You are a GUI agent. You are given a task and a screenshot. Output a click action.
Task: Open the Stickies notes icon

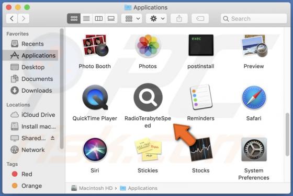click(148, 149)
